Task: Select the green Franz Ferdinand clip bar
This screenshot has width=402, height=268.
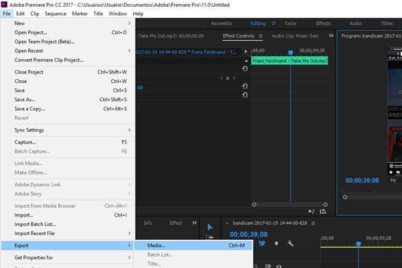Action: coord(289,61)
